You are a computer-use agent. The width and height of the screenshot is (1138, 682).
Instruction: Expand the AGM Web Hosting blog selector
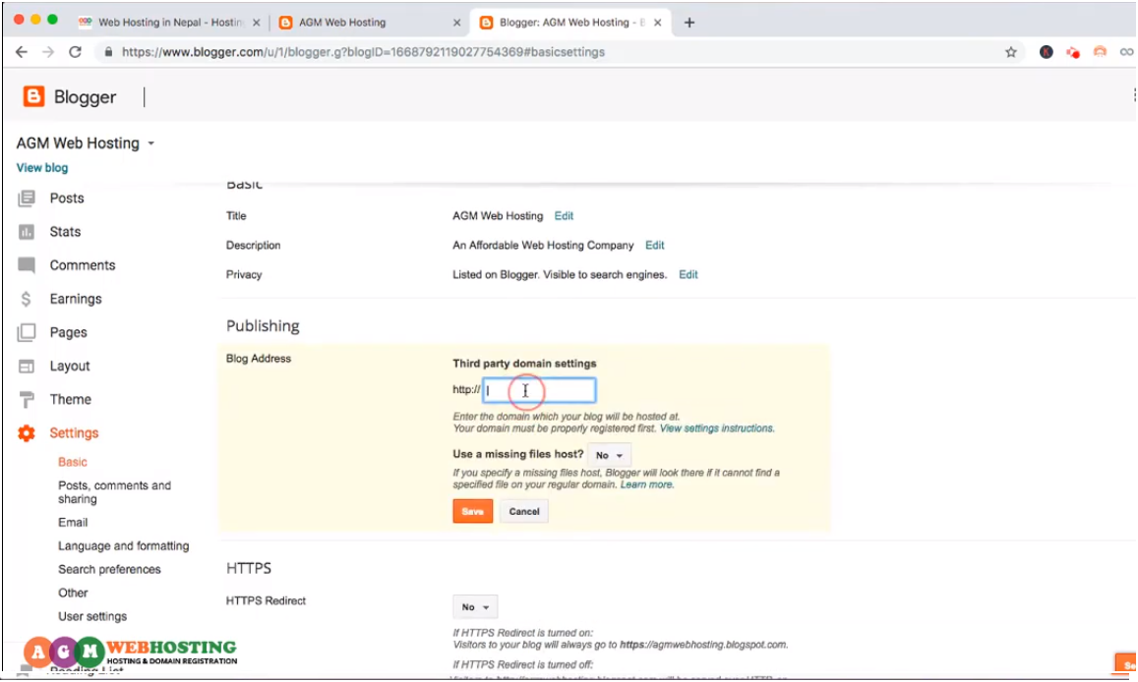[x=150, y=142]
